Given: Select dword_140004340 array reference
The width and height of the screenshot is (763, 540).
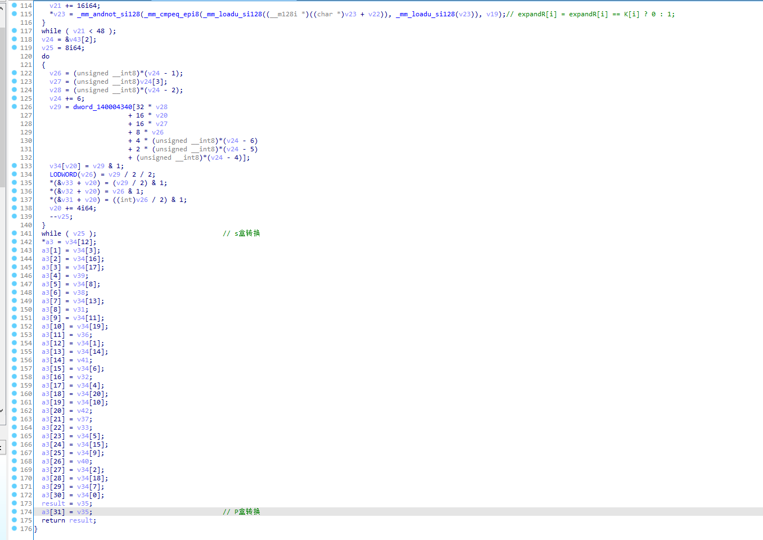Looking at the screenshot, I should (x=102, y=107).
